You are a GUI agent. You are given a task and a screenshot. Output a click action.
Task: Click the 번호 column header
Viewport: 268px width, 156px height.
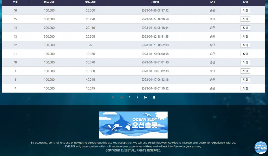(x=15, y=2)
